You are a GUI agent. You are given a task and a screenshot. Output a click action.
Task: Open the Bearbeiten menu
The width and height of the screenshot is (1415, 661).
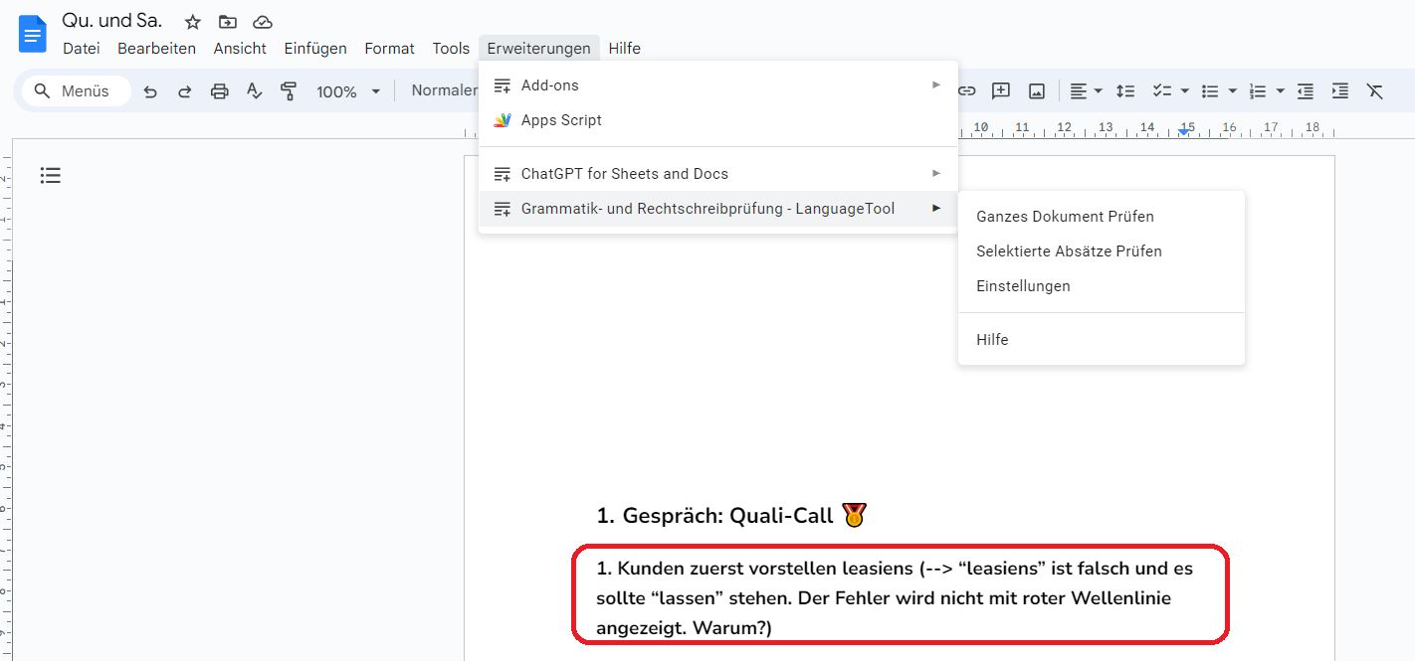[x=157, y=48]
